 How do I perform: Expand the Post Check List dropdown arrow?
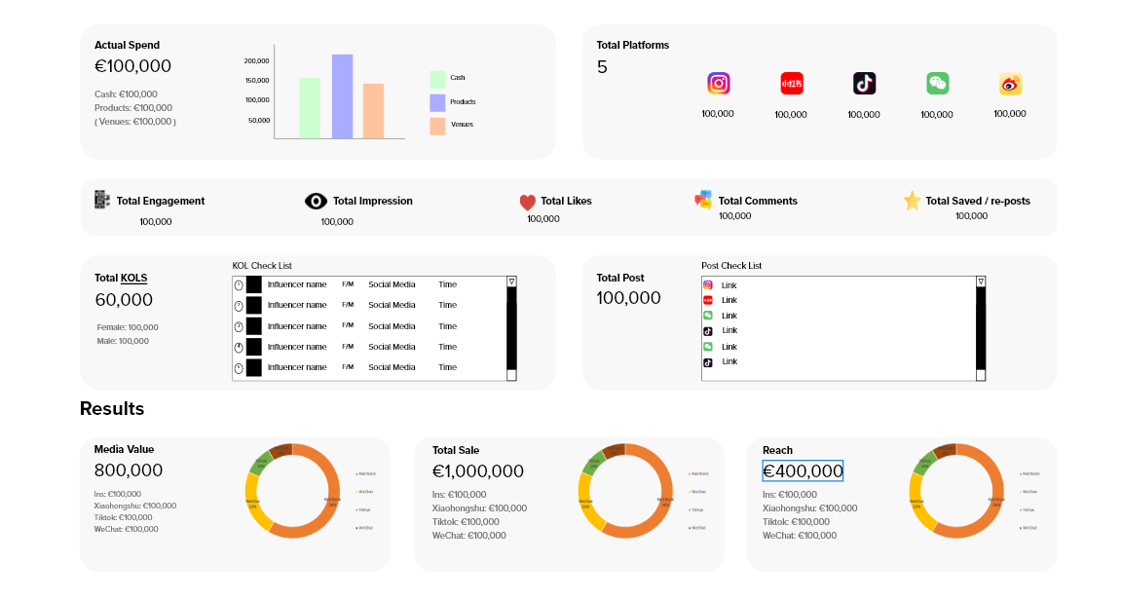pyautogui.click(x=981, y=282)
